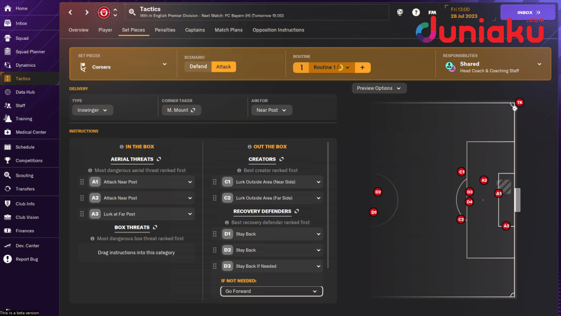Screen dimensions: 561x316
Task: Switch to the Match Plans tab
Action: pos(229,30)
